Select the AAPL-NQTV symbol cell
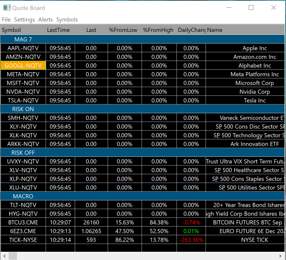Screen dimensions: 286x260 click(23, 48)
